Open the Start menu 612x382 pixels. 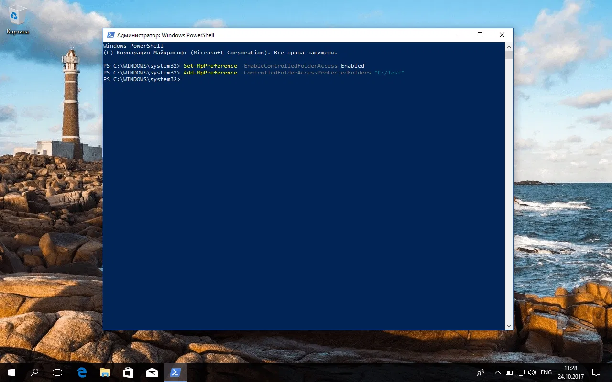[x=10, y=372]
